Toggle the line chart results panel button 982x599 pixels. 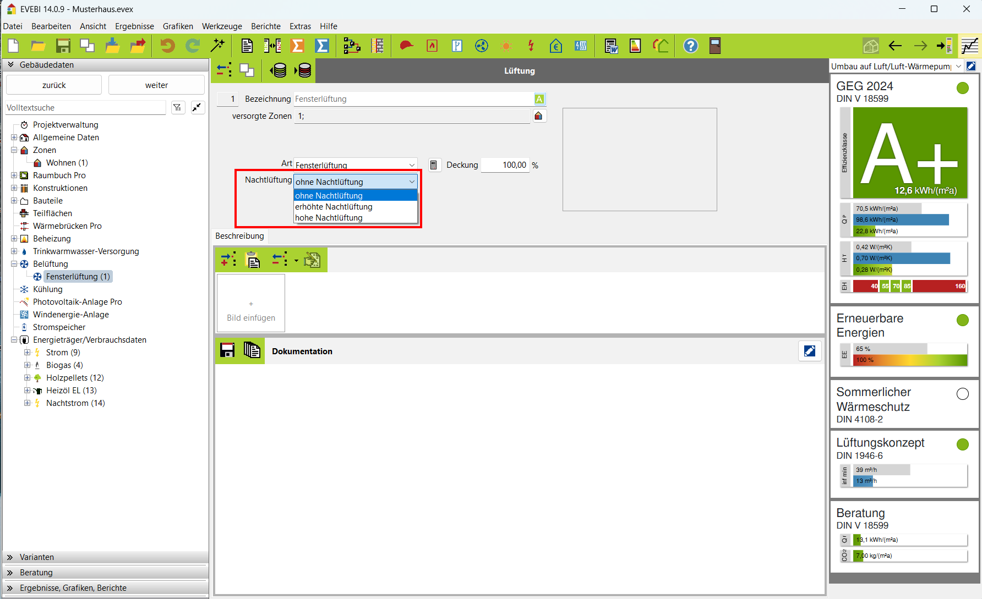970,46
